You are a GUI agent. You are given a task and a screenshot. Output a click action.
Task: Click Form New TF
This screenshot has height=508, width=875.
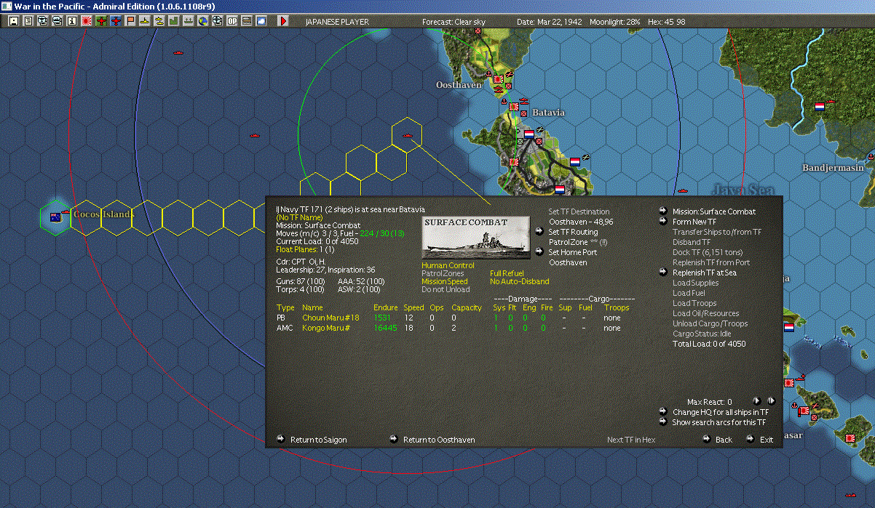point(694,222)
